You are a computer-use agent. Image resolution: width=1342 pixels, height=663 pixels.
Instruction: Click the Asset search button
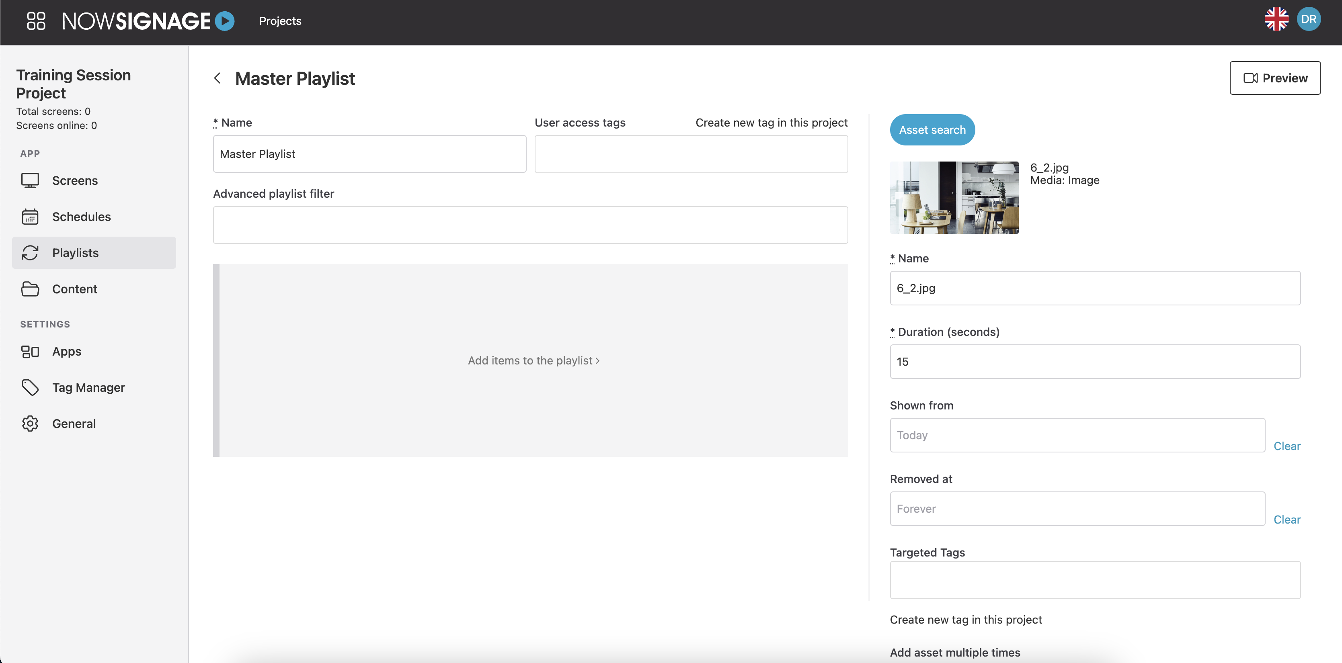(x=932, y=130)
